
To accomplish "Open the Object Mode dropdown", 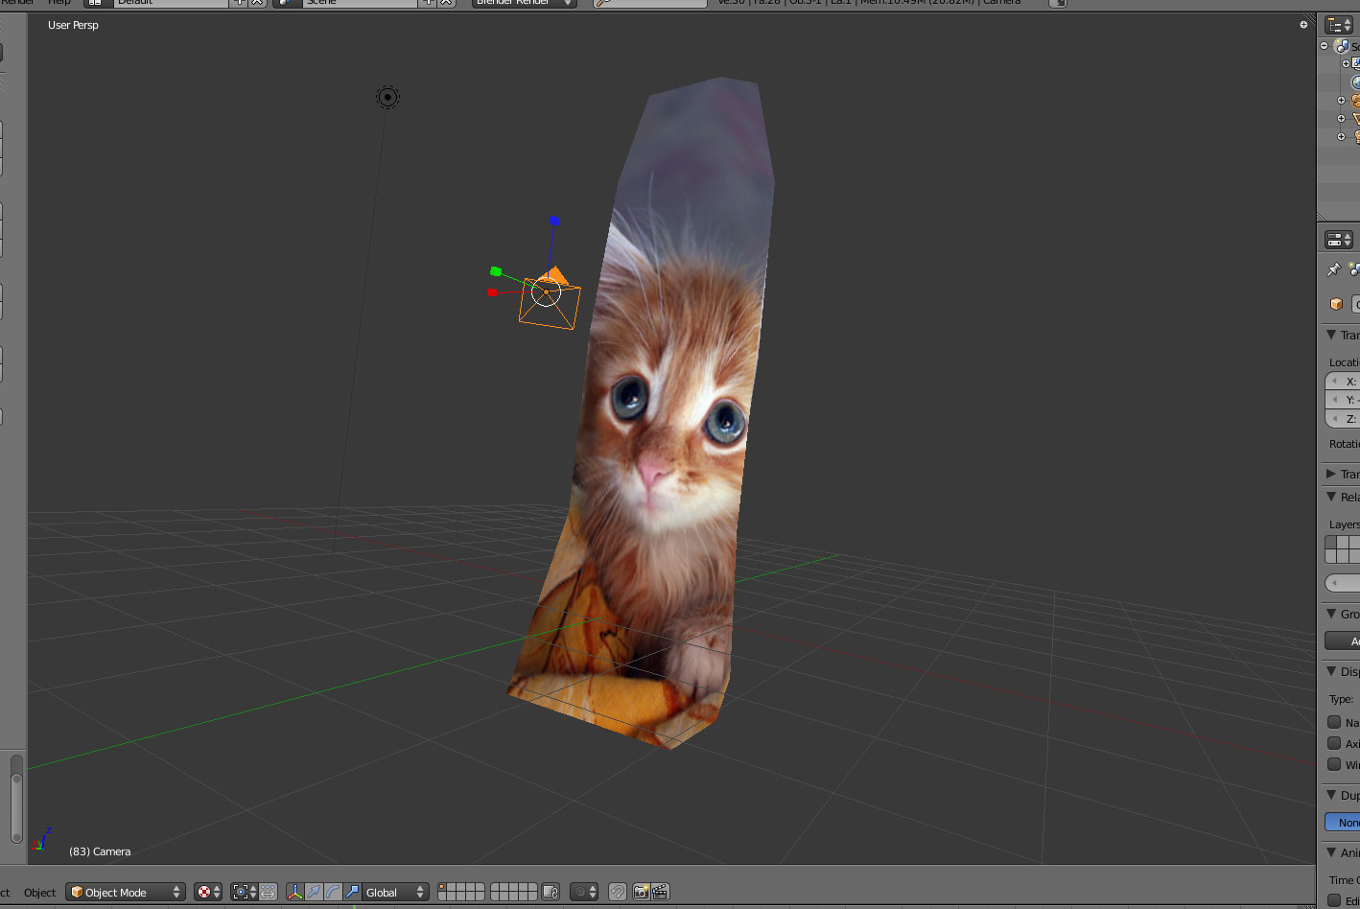I will pyautogui.click(x=125, y=892).
